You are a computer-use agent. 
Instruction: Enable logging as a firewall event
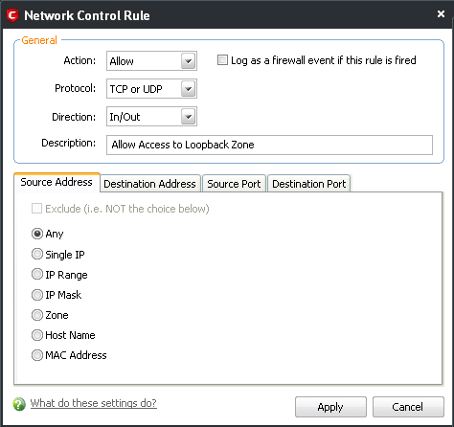(x=222, y=60)
